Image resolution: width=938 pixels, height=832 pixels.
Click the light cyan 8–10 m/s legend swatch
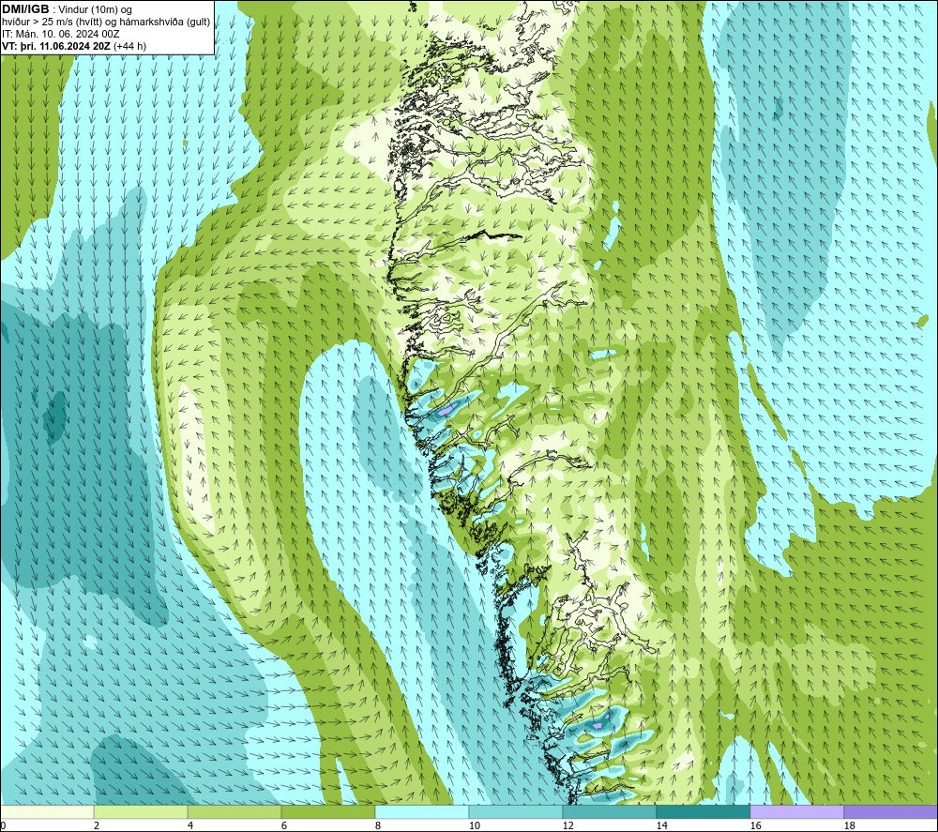[422, 812]
